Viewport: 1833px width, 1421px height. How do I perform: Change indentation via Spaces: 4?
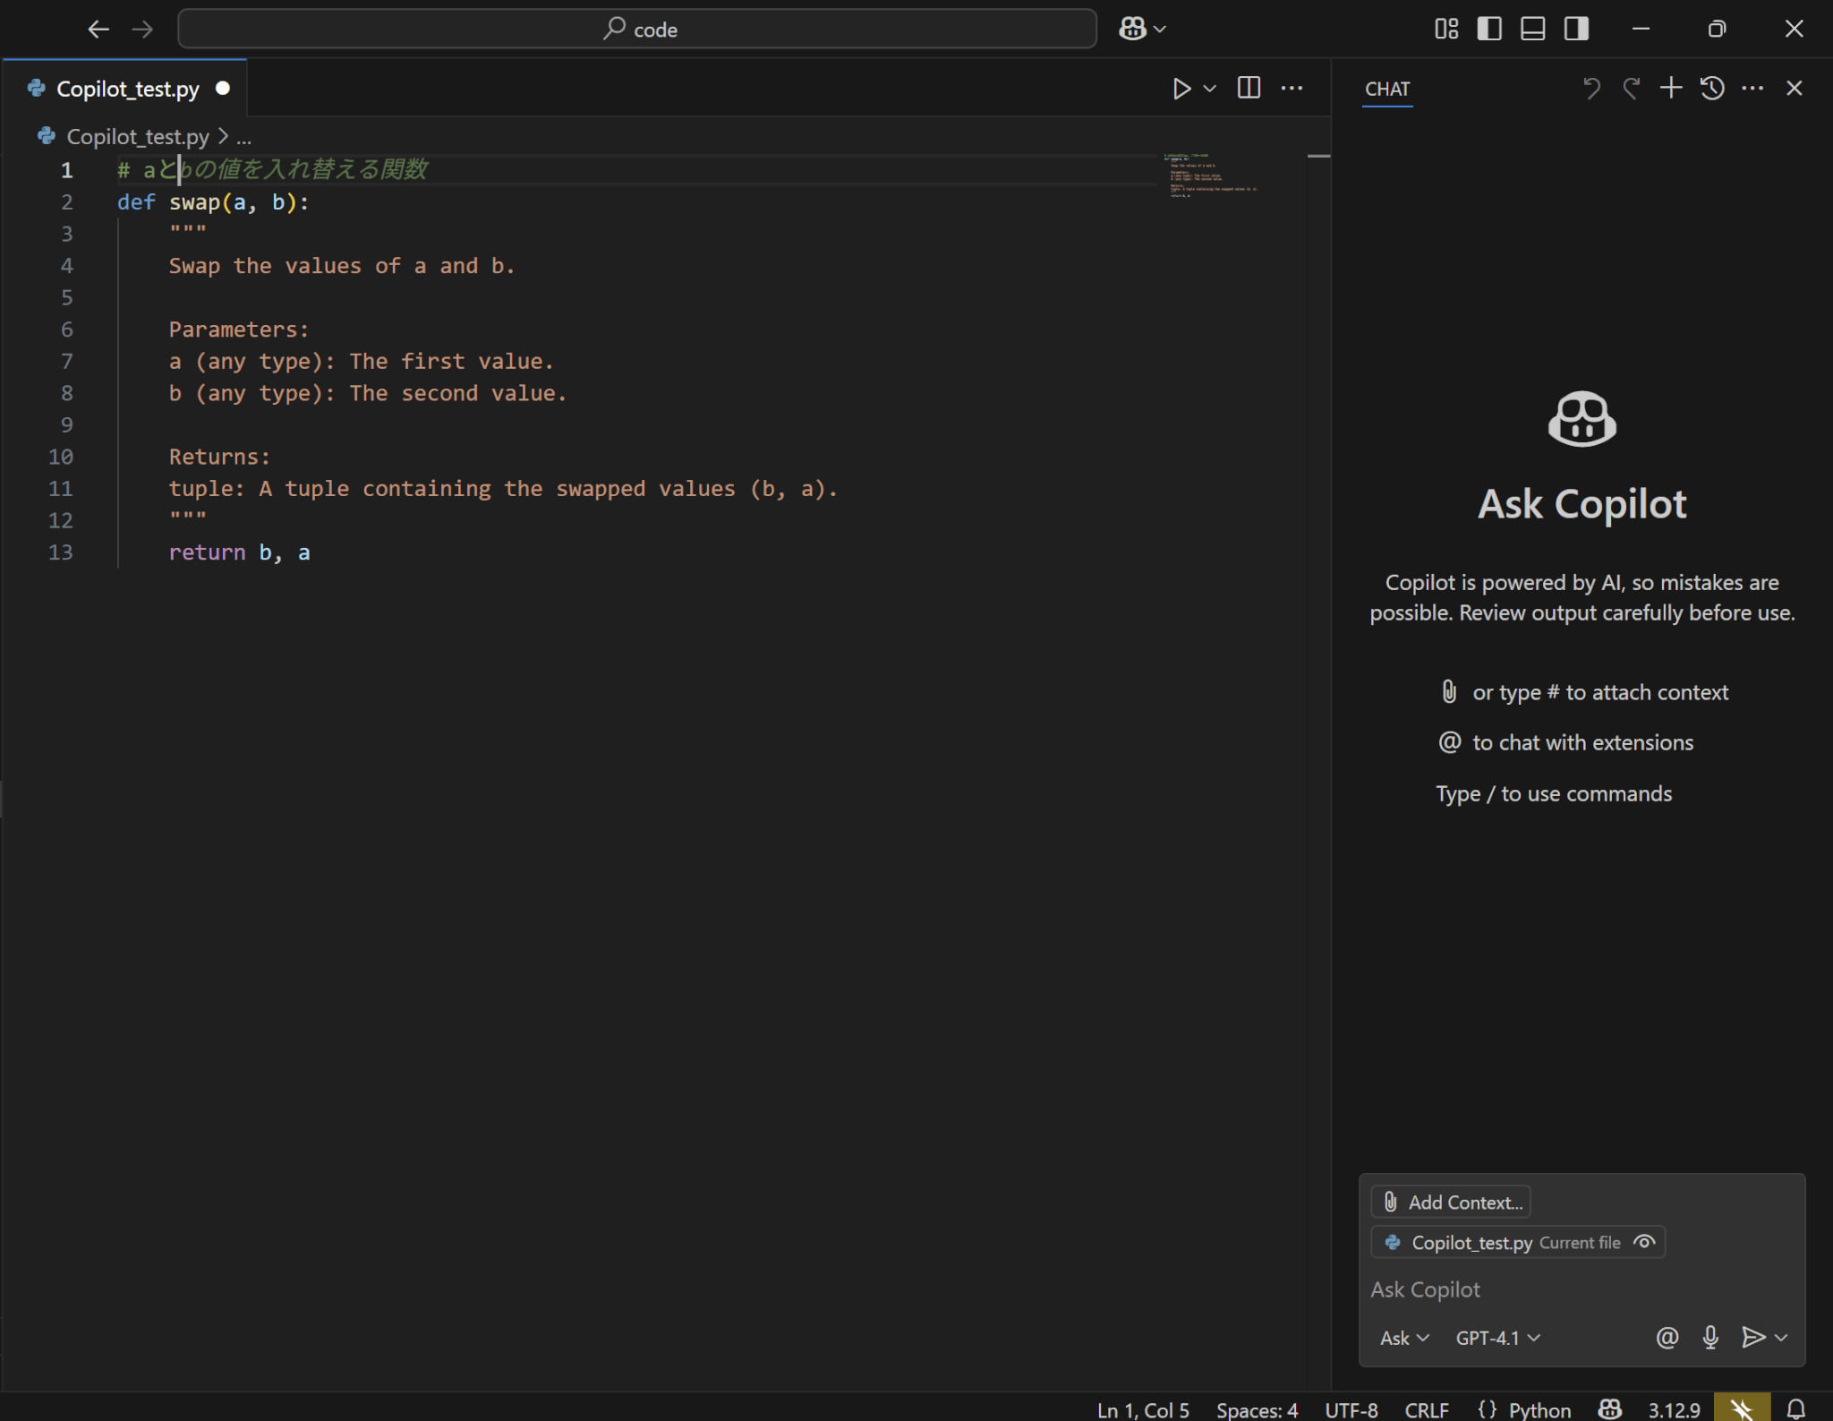pos(1257,1409)
